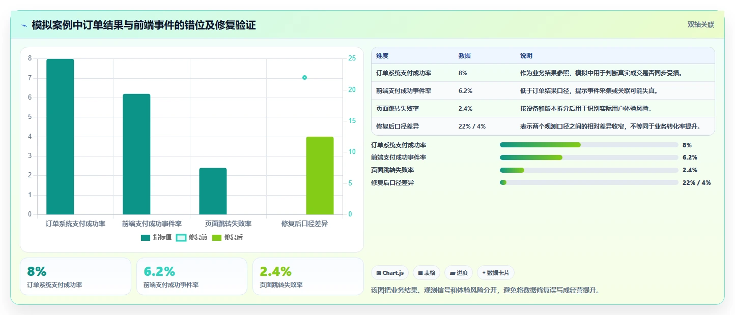Click the 进度 tag chip
This screenshot has width=735, height=315.
point(459,273)
